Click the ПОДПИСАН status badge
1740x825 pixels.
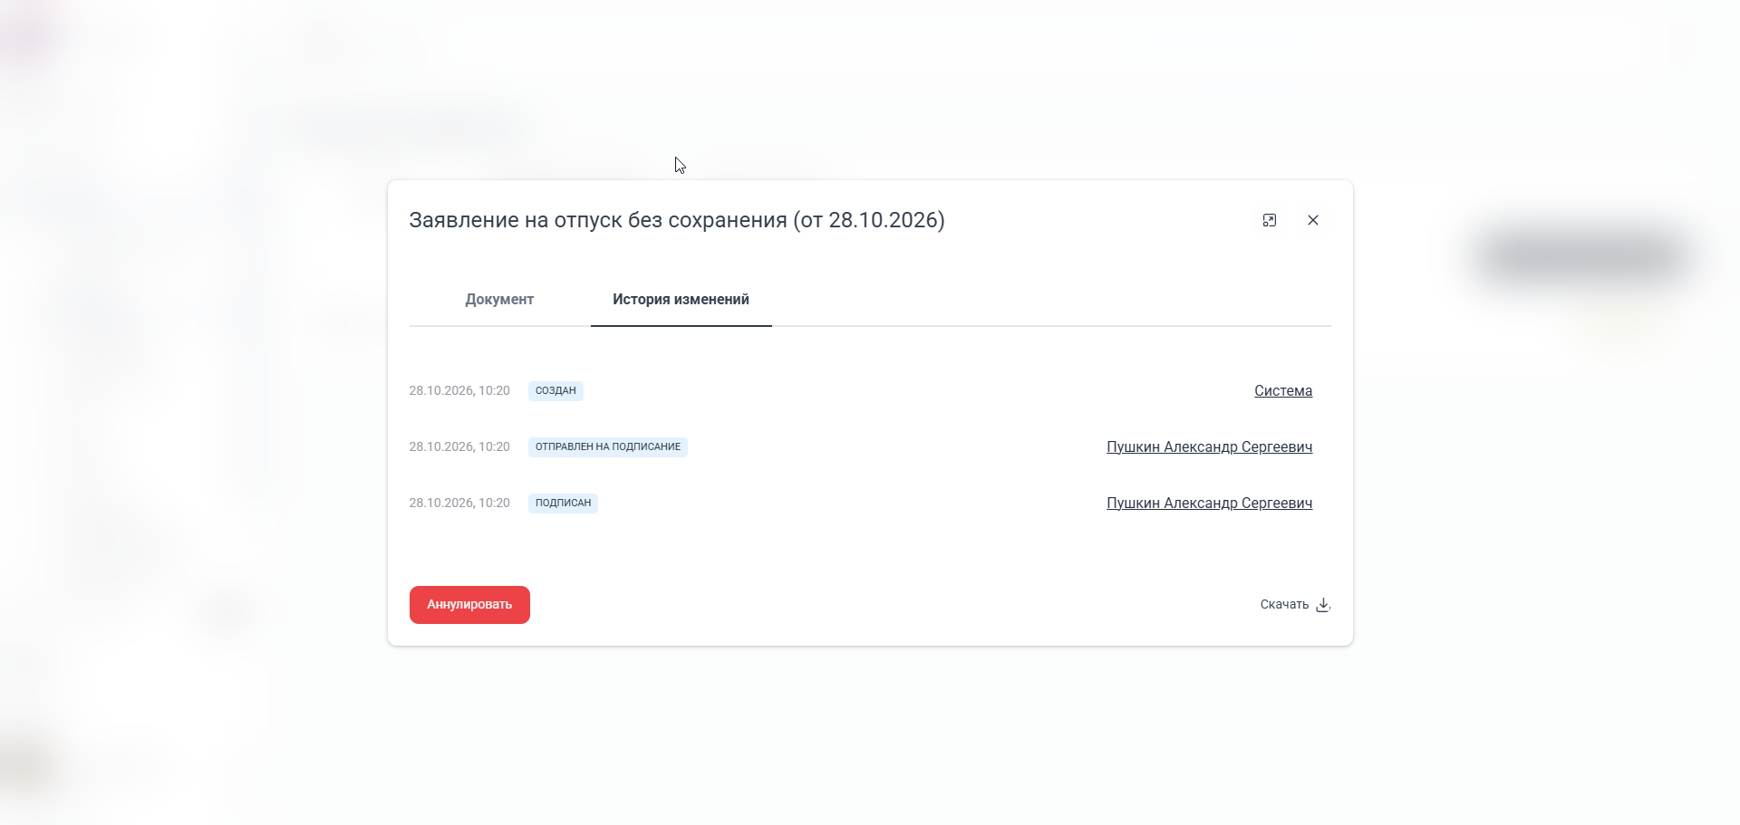[x=563, y=504]
